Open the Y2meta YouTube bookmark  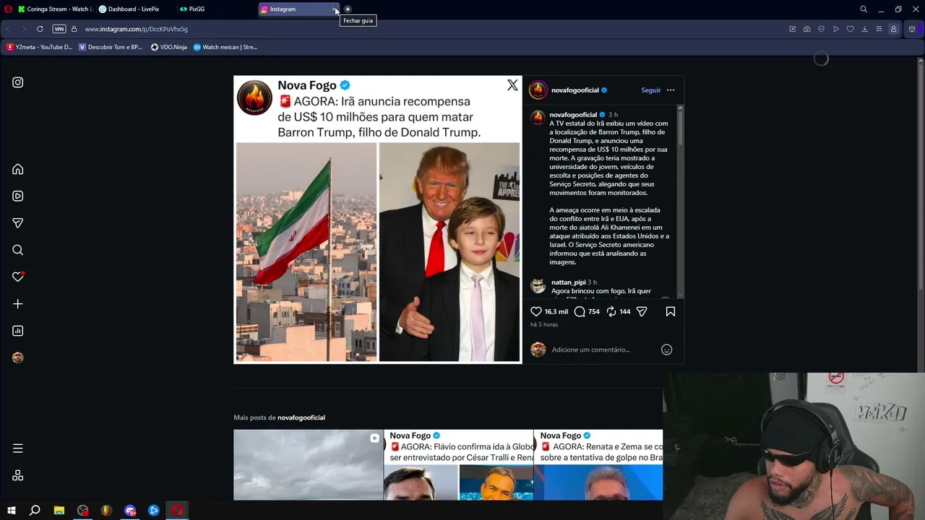click(x=40, y=47)
